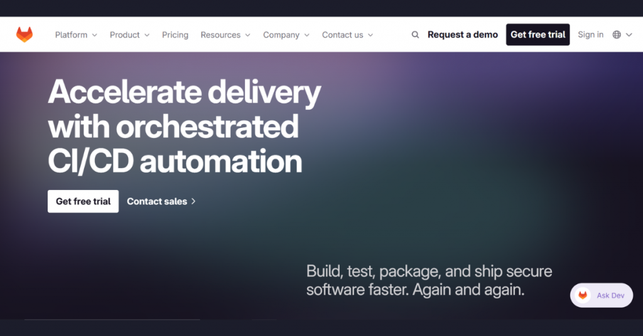643x336 pixels.
Task: Expand the Product menu chevron
Action: pos(147,35)
